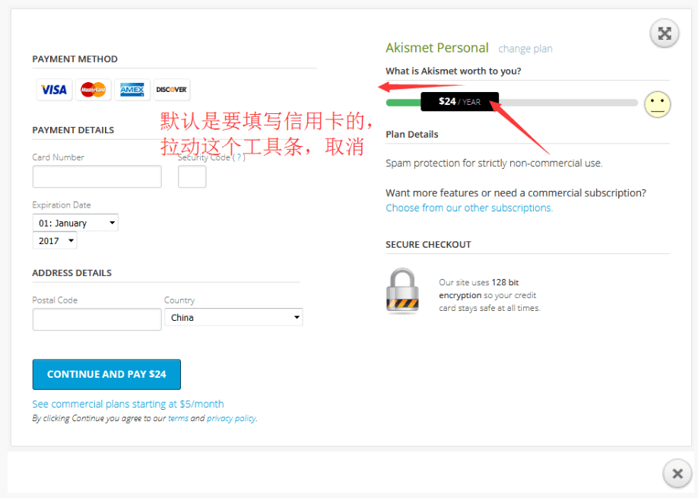Click the Visa card icon
Viewport: 698px width, 498px height.
[54, 90]
